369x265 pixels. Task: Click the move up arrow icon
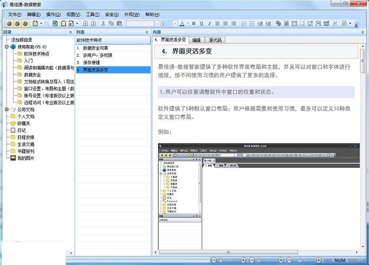[x=85, y=23]
